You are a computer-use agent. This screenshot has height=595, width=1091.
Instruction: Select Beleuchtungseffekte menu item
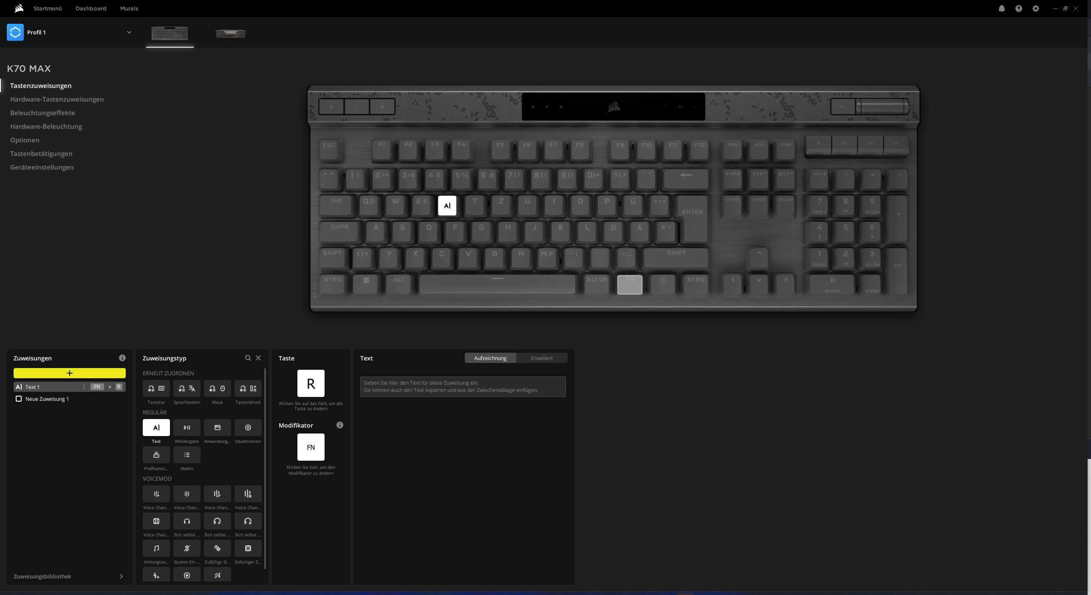(x=42, y=113)
